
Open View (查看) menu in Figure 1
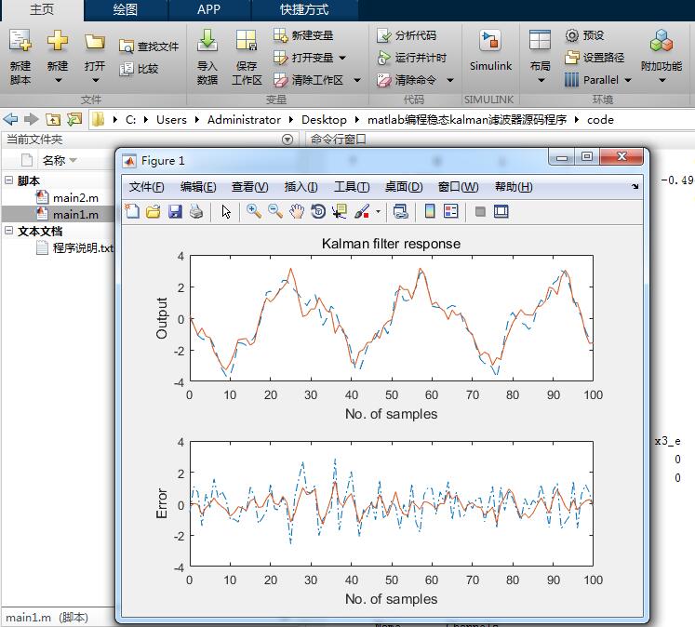pos(249,187)
